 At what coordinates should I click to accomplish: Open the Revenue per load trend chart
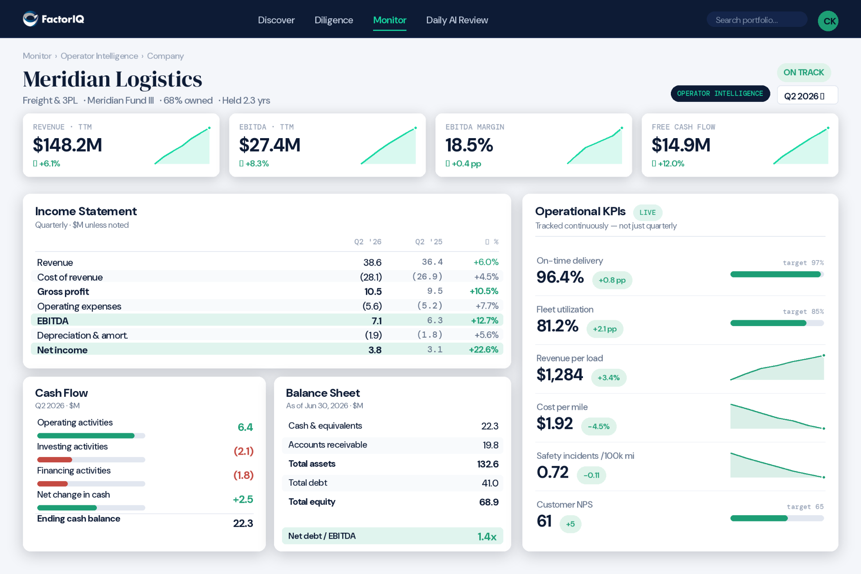pyautogui.click(x=778, y=367)
